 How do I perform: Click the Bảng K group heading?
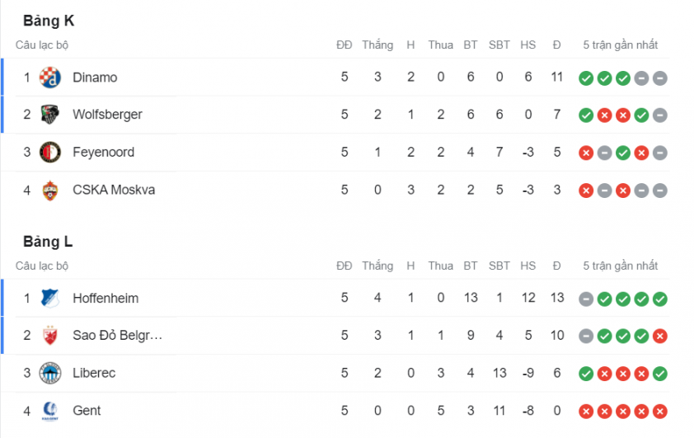click(x=49, y=21)
